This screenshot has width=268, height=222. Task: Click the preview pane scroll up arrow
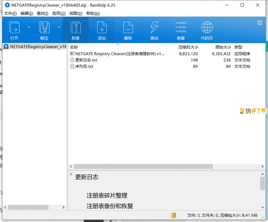point(262,174)
